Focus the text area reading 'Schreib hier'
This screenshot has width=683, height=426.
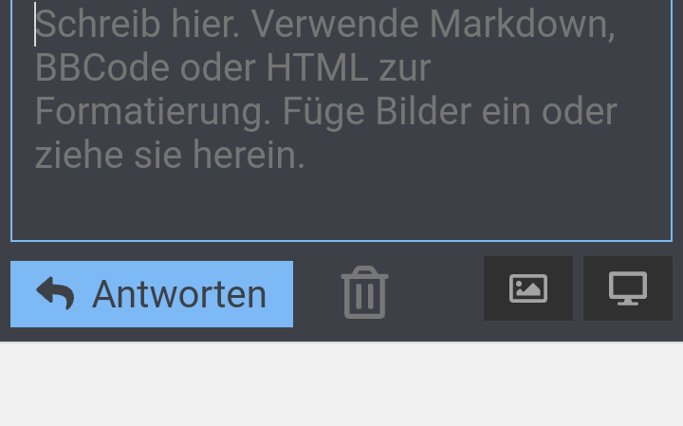[341, 120]
